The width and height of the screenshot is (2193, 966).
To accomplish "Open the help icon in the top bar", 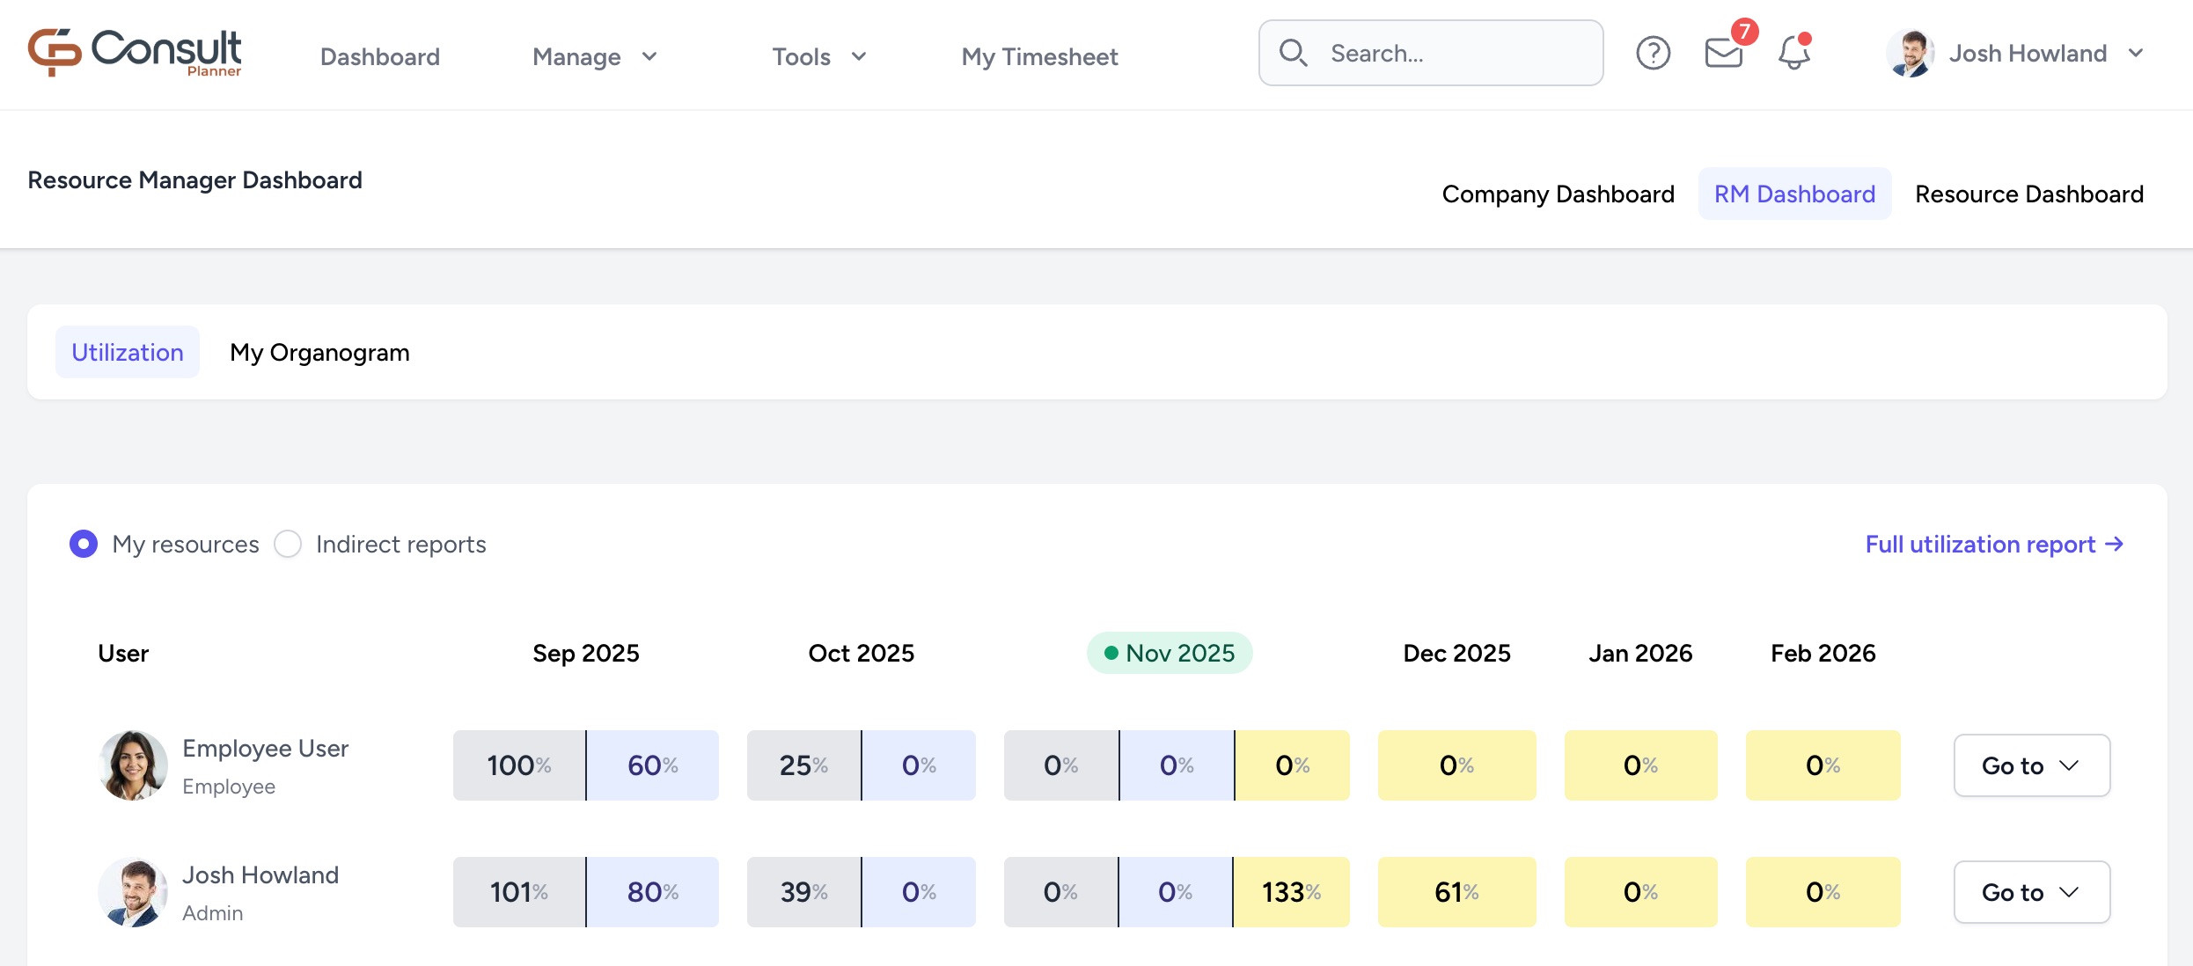I will [1654, 54].
